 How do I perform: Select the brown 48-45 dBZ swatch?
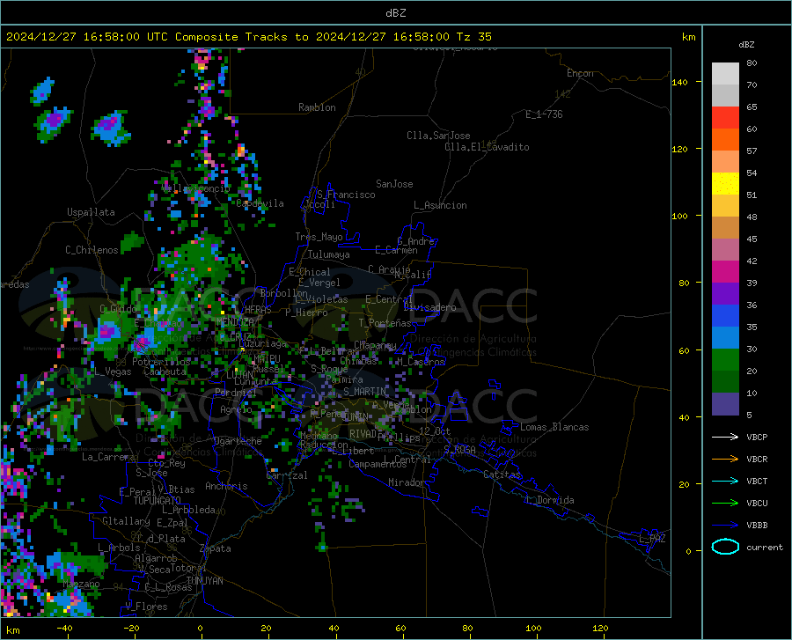pyautogui.click(x=725, y=227)
